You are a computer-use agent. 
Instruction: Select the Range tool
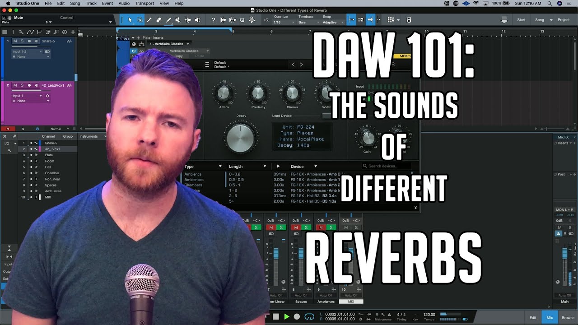click(140, 20)
